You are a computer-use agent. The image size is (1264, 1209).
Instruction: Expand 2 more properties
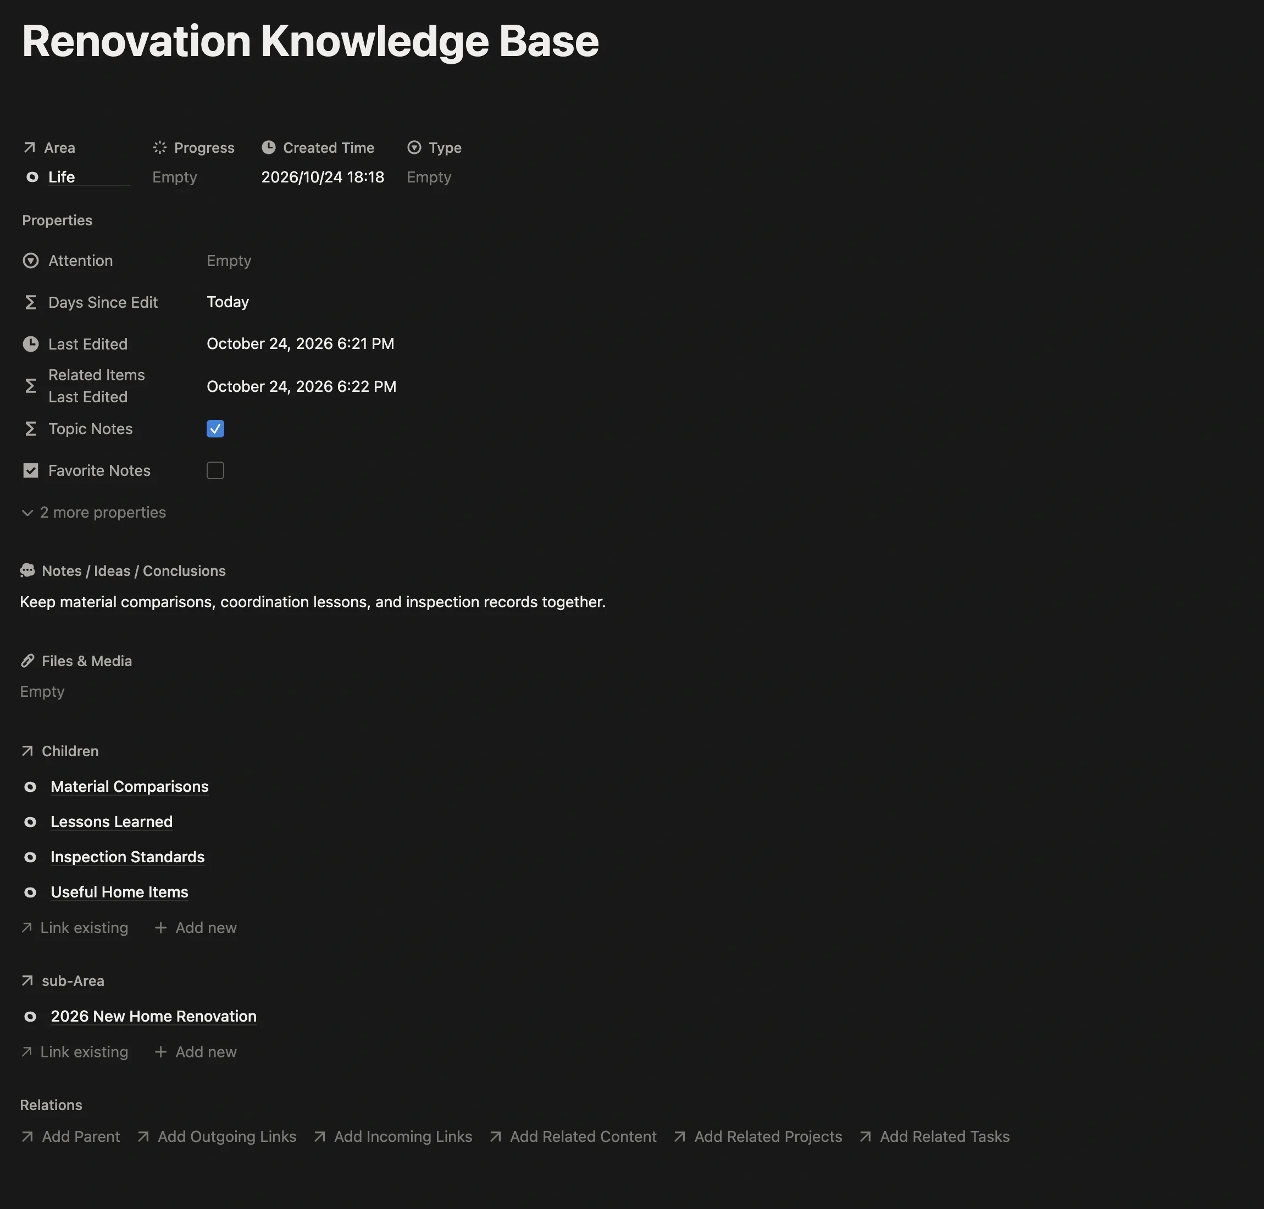coord(94,513)
